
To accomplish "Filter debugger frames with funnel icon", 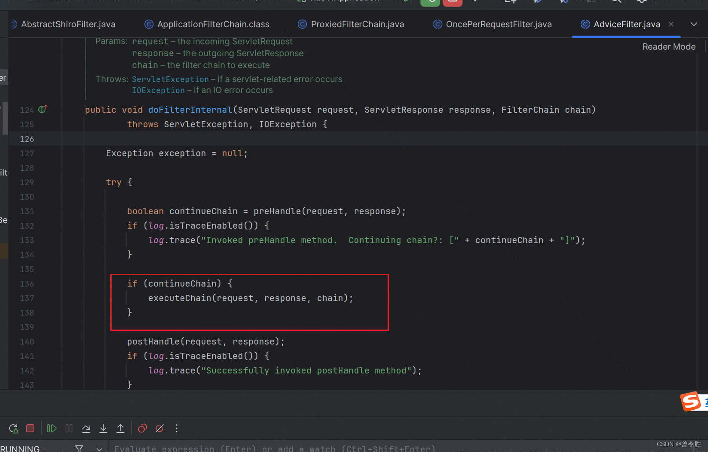I will coord(79,448).
